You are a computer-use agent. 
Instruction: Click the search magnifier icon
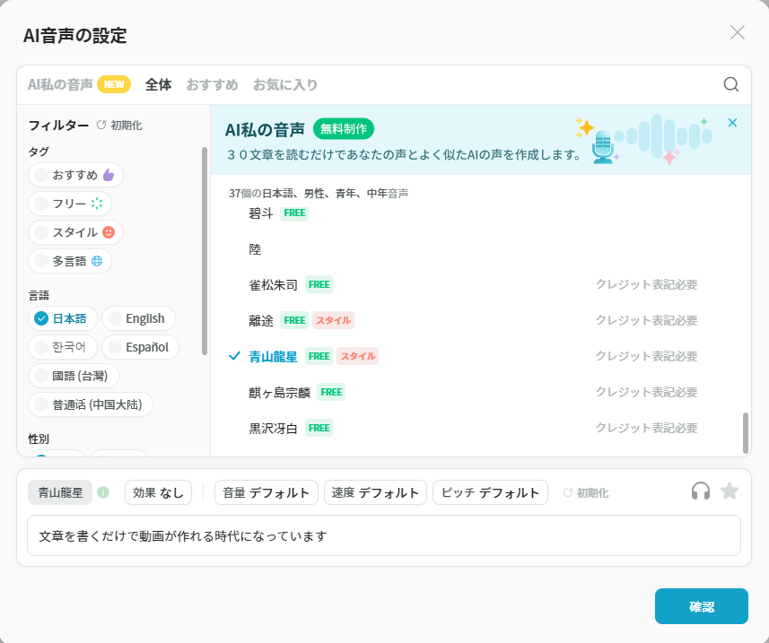pos(731,84)
